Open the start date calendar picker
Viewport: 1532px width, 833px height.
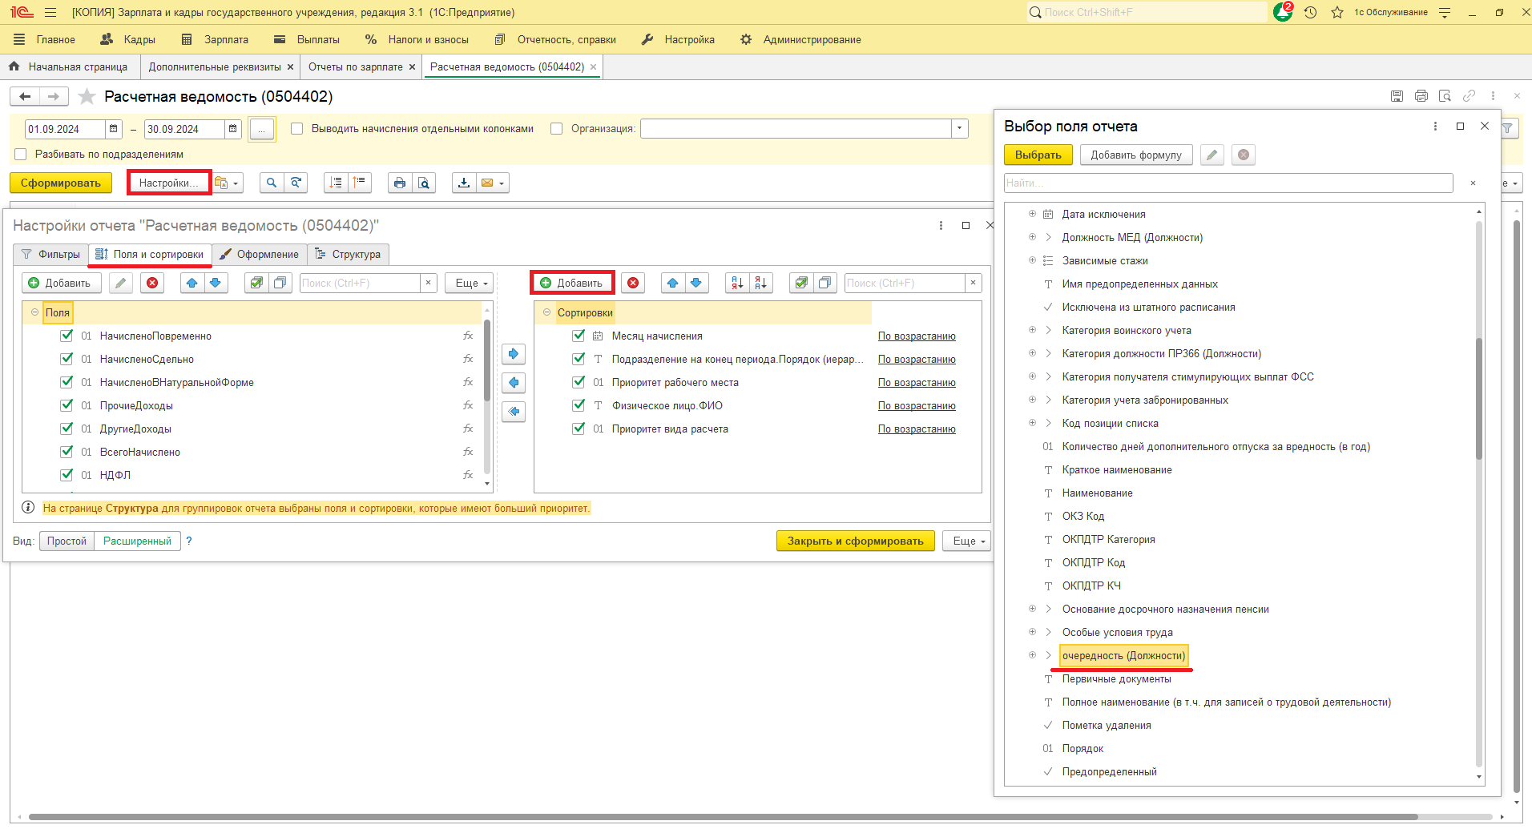tap(114, 129)
